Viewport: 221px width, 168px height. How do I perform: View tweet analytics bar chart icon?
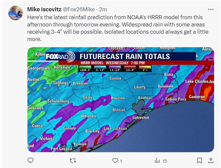157,161
